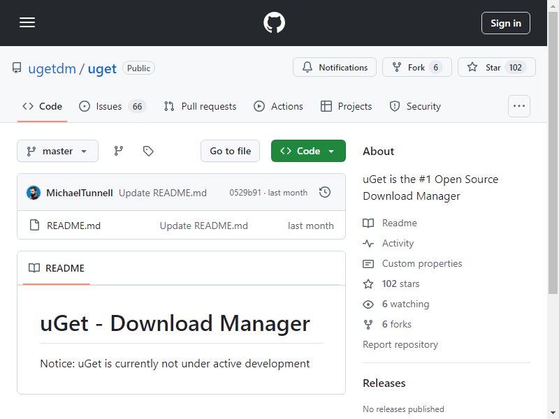The height and width of the screenshot is (419, 559).
Task: Click the 102 star count badge
Action: (515, 67)
